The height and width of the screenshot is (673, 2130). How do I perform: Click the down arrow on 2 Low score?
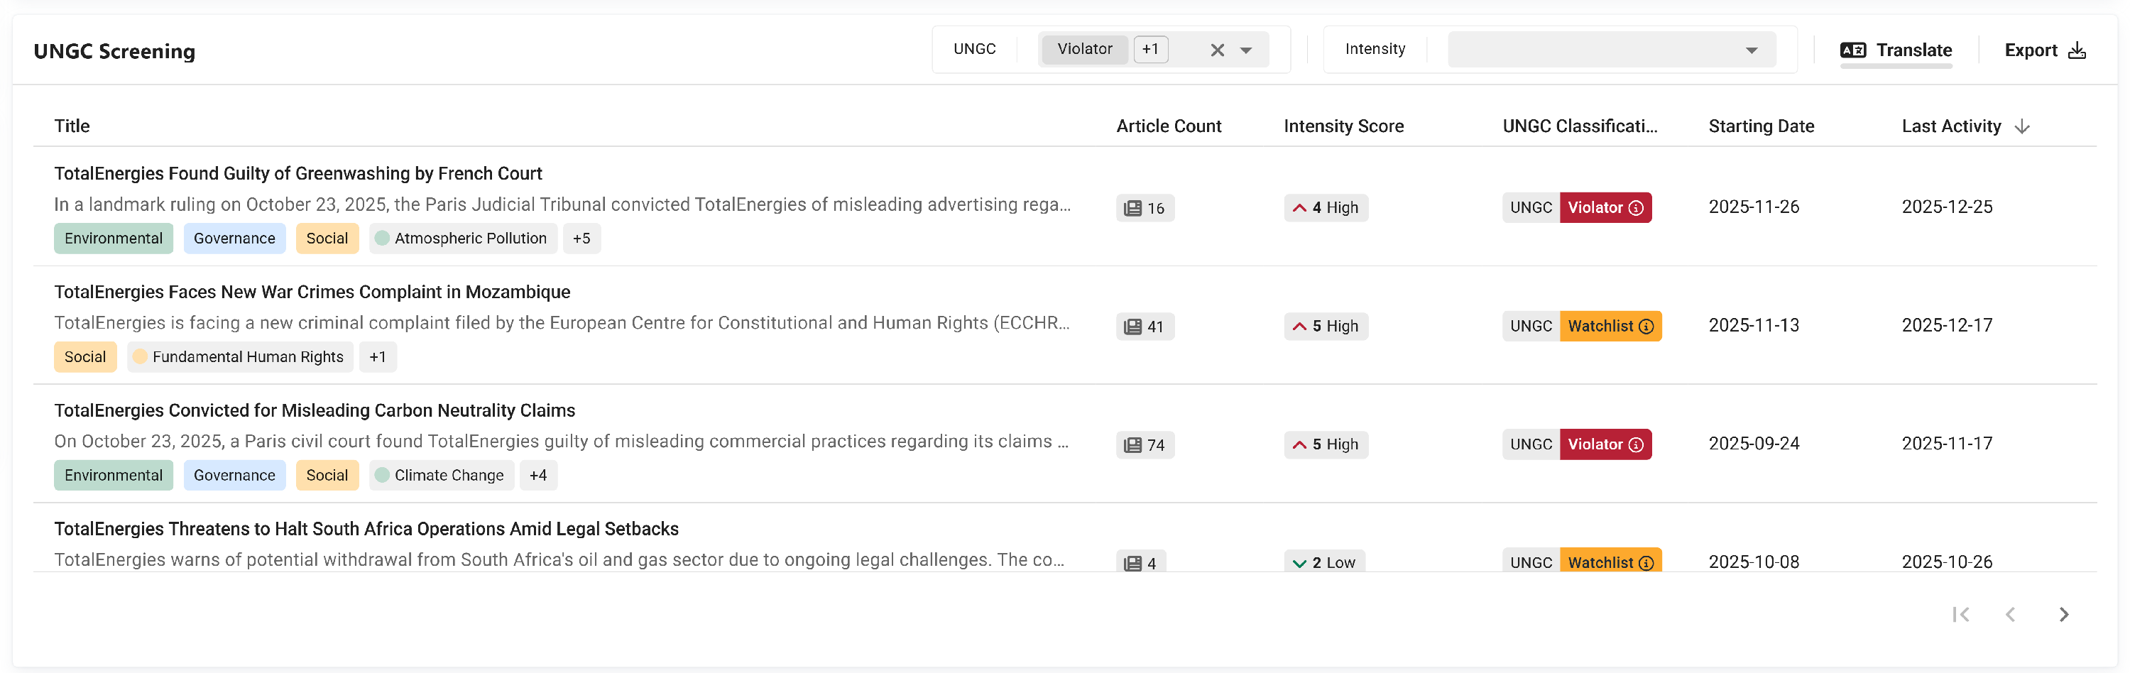(x=1299, y=563)
